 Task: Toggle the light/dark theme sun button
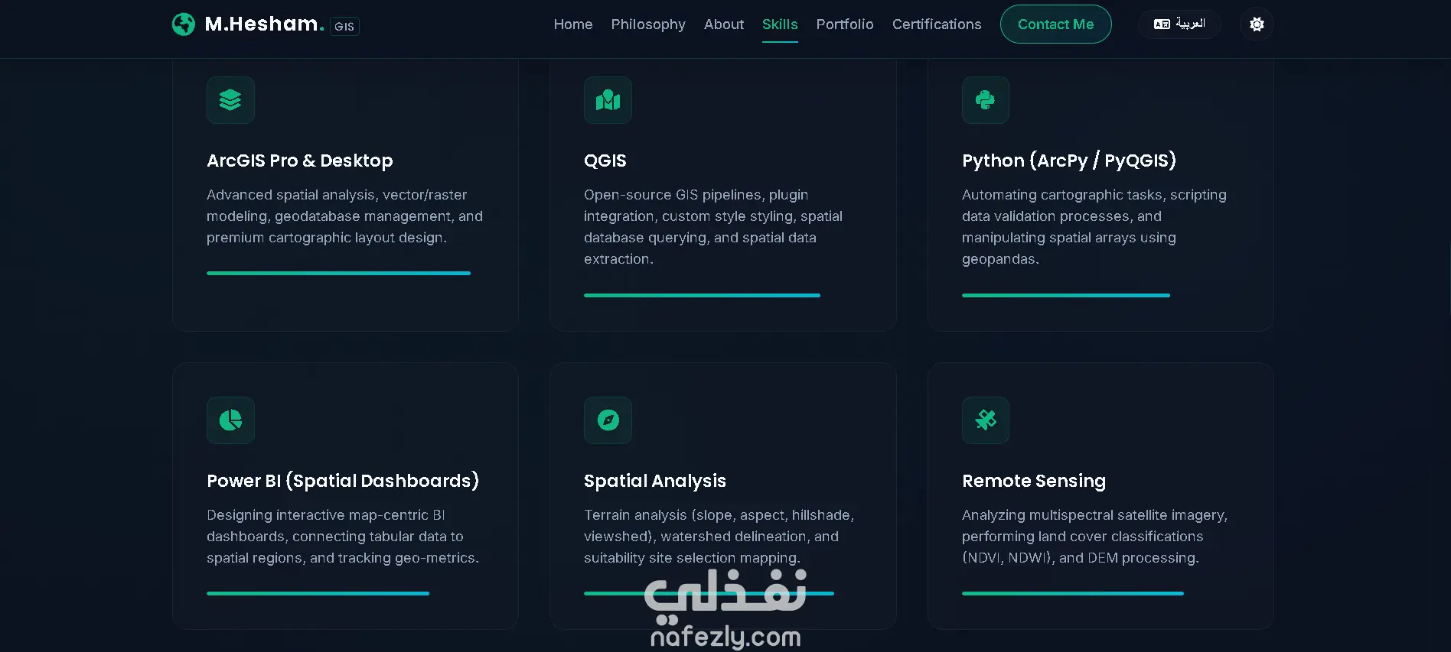click(1257, 24)
